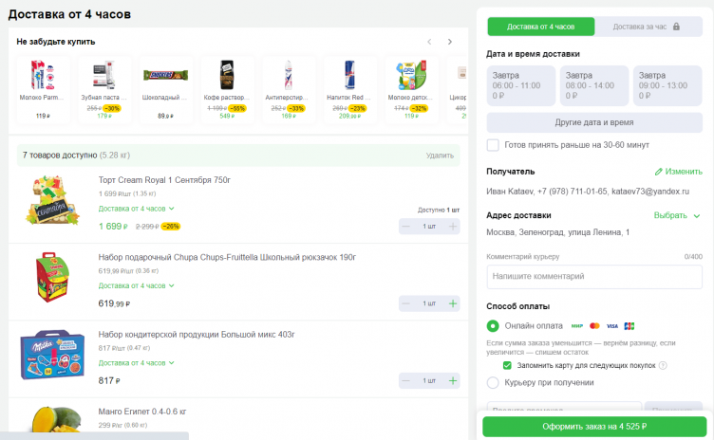714x440 pixels.
Task: Click the next arrow in recommendations carousel
Action: tap(450, 42)
